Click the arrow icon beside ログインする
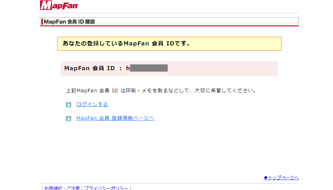333x190 pixels. (68, 105)
